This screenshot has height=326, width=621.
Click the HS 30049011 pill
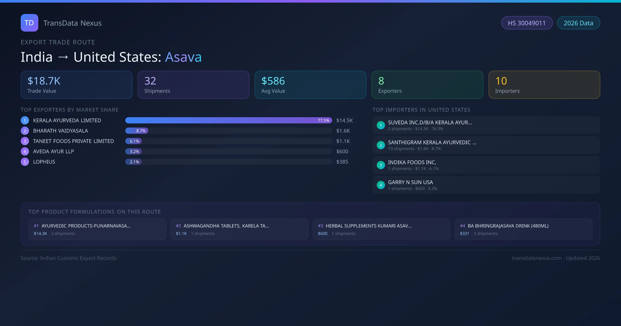click(x=527, y=23)
